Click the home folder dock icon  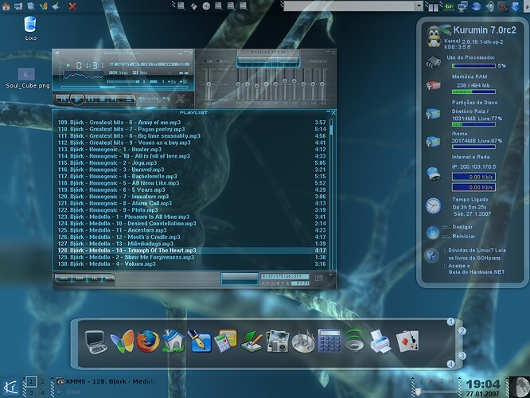point(173,341)
